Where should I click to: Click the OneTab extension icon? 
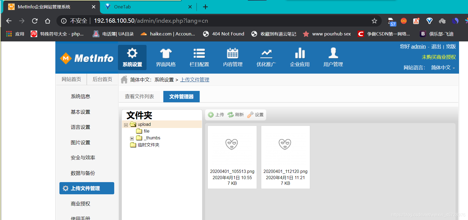coord(429,21)
